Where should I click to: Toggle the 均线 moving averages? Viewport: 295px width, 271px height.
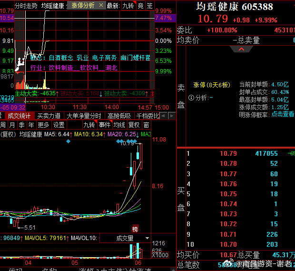click(119, 125)
